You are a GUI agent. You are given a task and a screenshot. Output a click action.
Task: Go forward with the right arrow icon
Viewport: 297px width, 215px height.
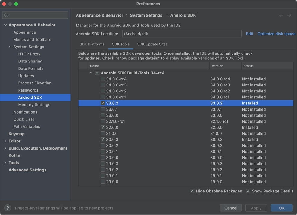(x=289, y=15)
